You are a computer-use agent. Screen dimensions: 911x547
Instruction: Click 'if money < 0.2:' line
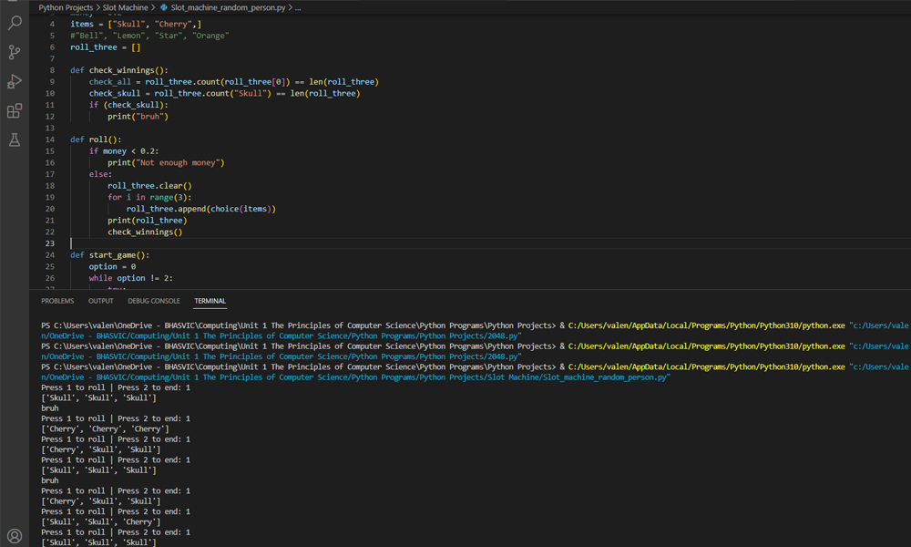[x=124, y=151]
